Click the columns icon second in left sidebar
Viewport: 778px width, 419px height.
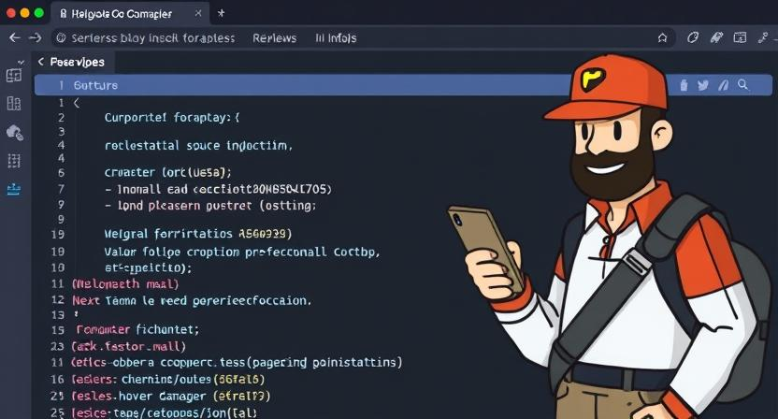point(14,104)
